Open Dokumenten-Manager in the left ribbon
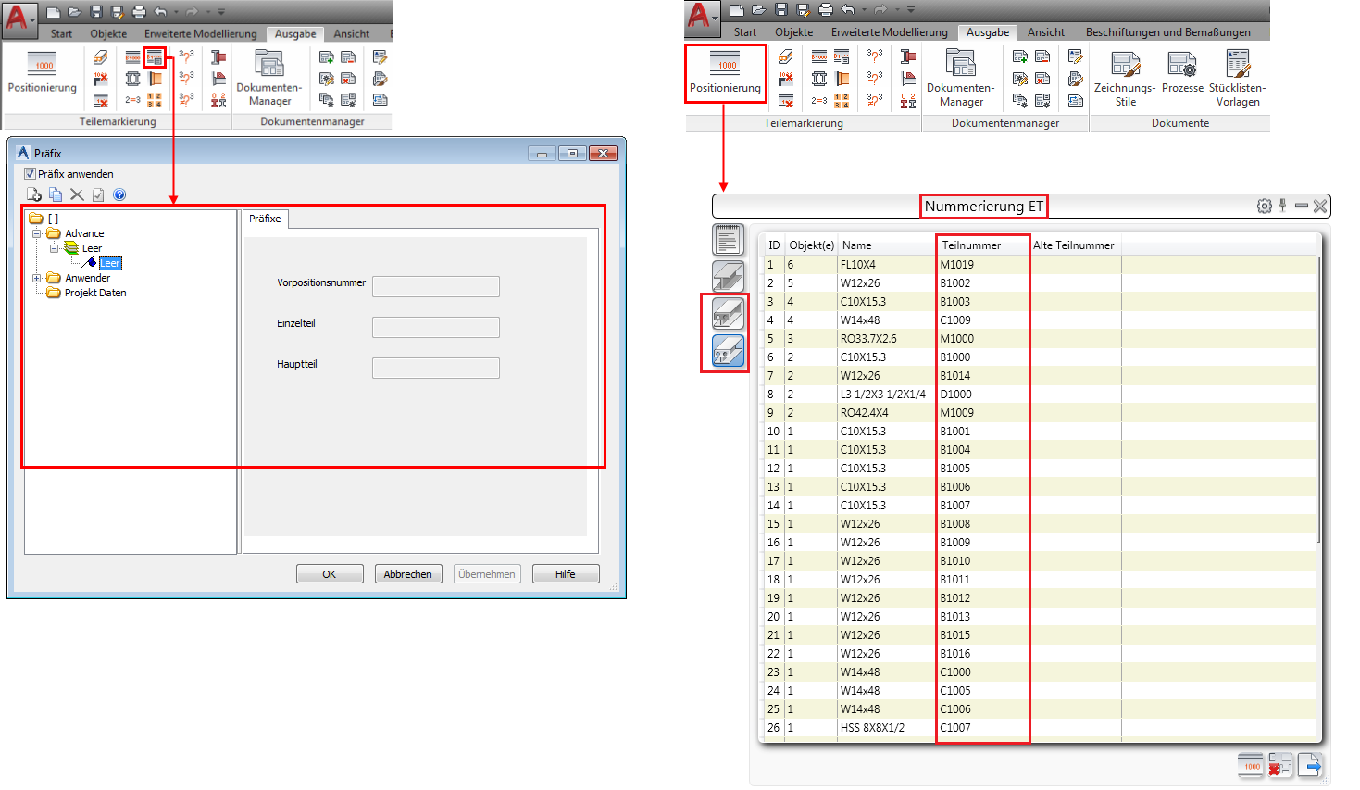This screenshot has width=1360, height=790. click(269, 78)
